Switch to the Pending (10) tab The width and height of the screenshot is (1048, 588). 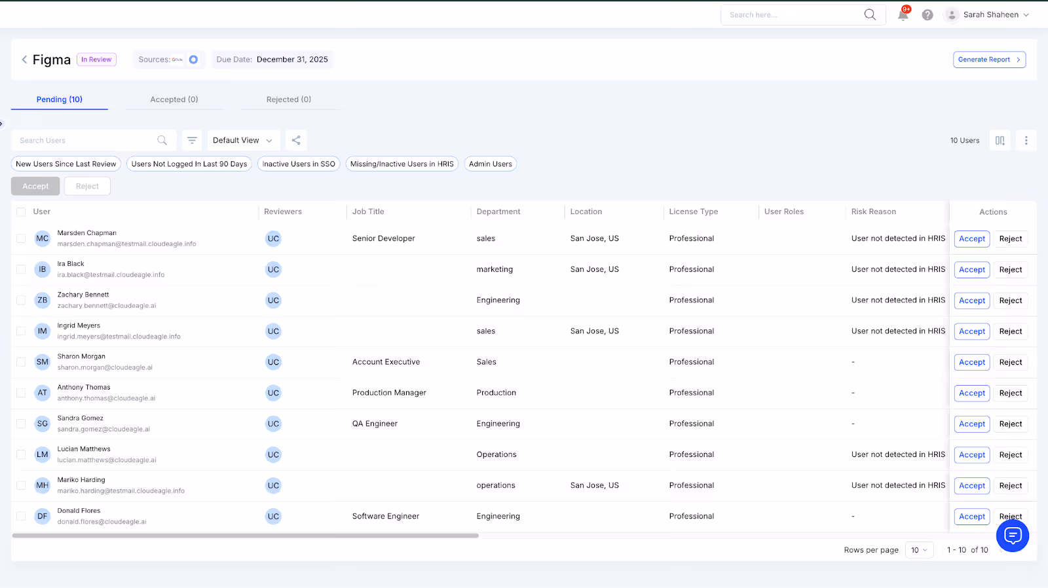(60, 100)
